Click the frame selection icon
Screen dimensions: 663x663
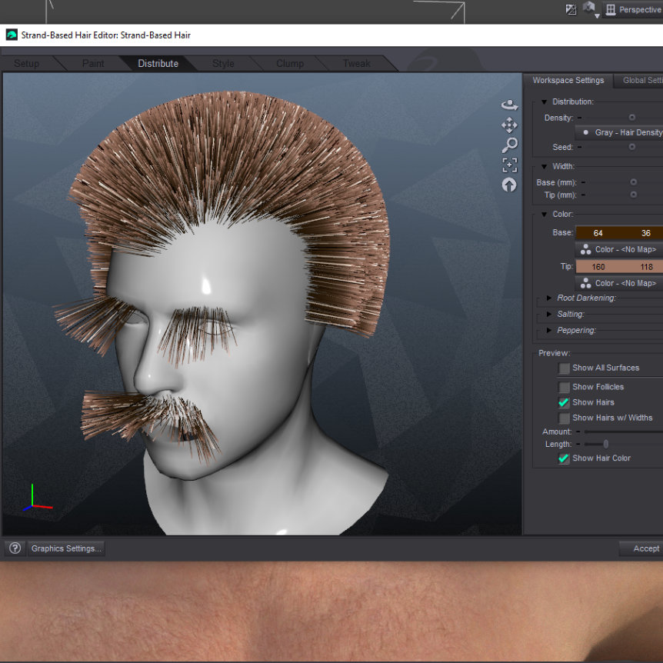(x=509, y=165)
